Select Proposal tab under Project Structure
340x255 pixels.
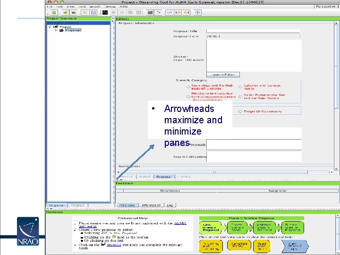coord(57,205)
